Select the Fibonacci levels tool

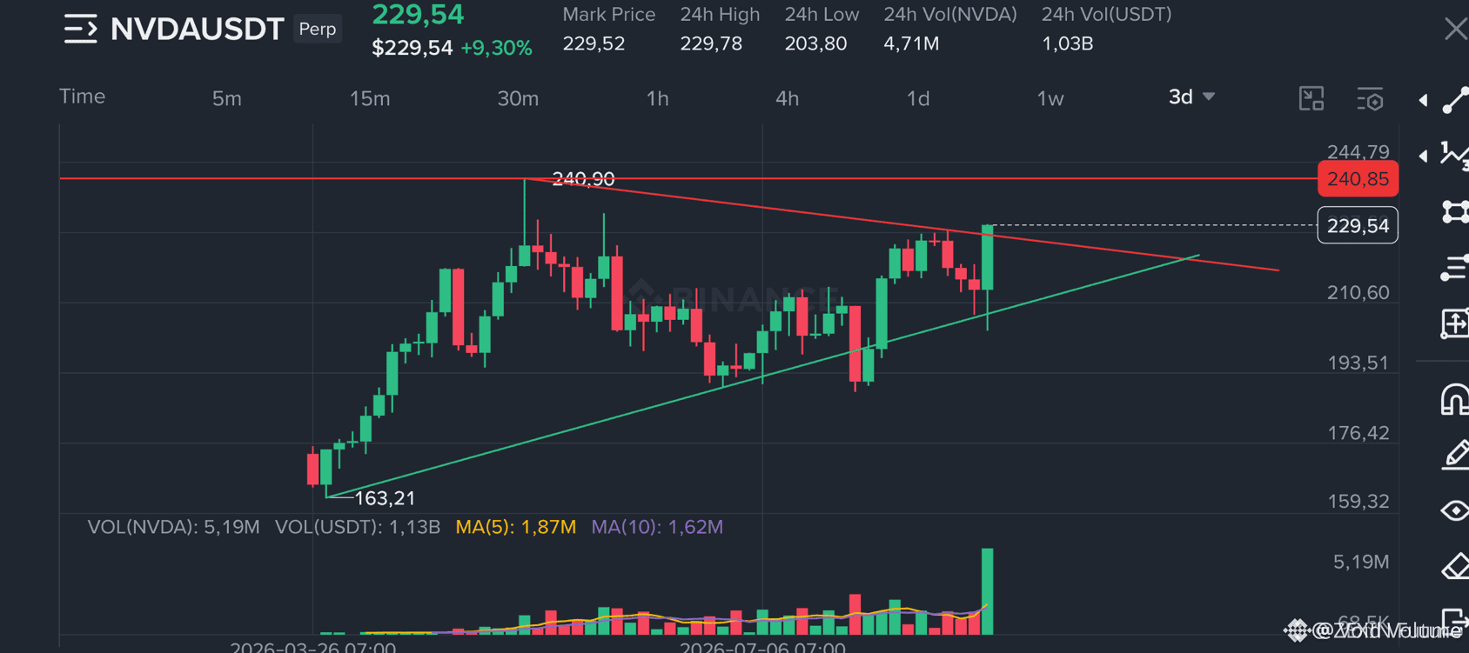(1455, 269)
